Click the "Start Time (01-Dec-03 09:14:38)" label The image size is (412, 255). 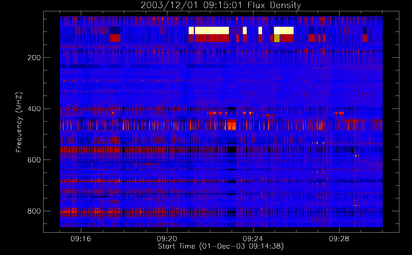click(x=221, y=246)
